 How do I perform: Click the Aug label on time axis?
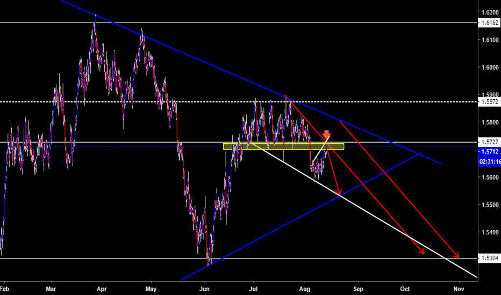304,289
